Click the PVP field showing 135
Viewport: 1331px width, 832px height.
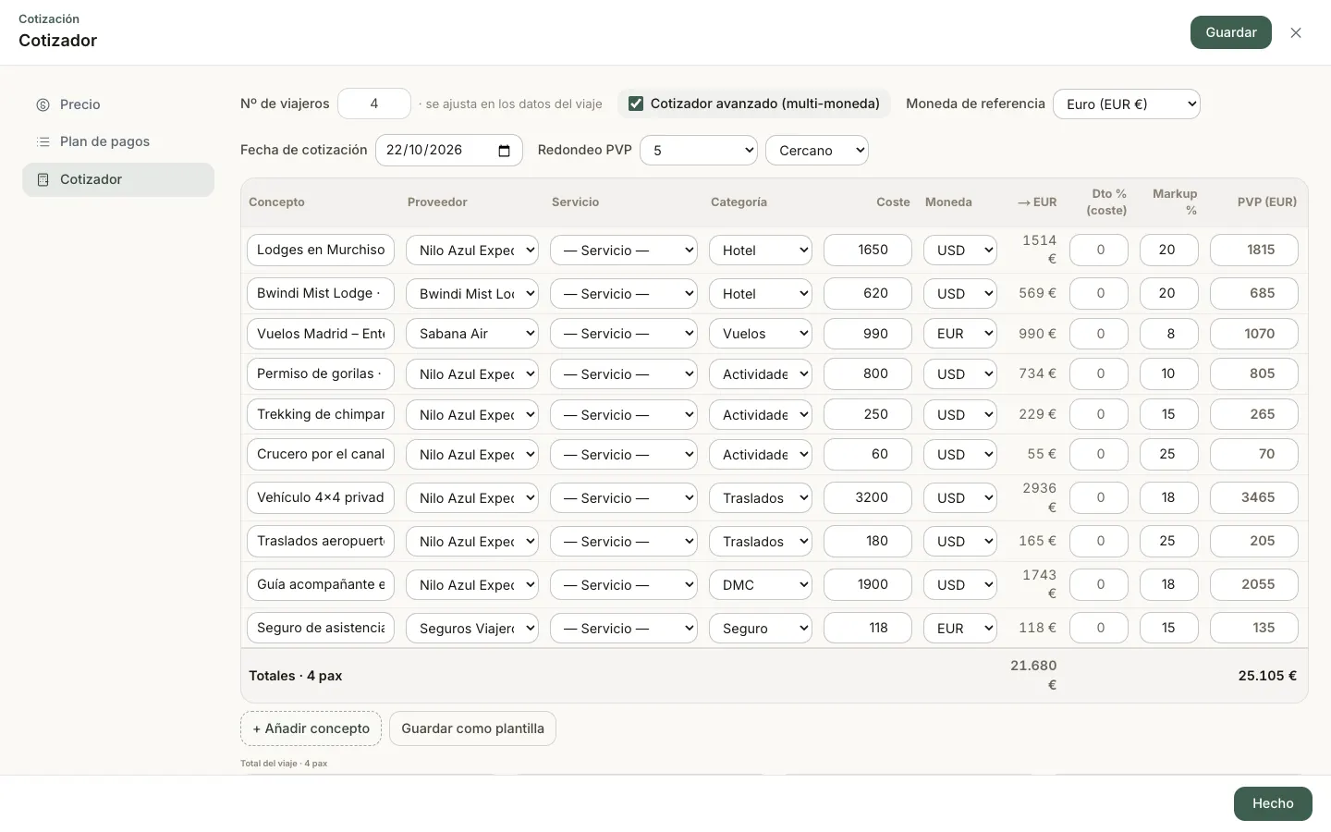pos(1254,628)
